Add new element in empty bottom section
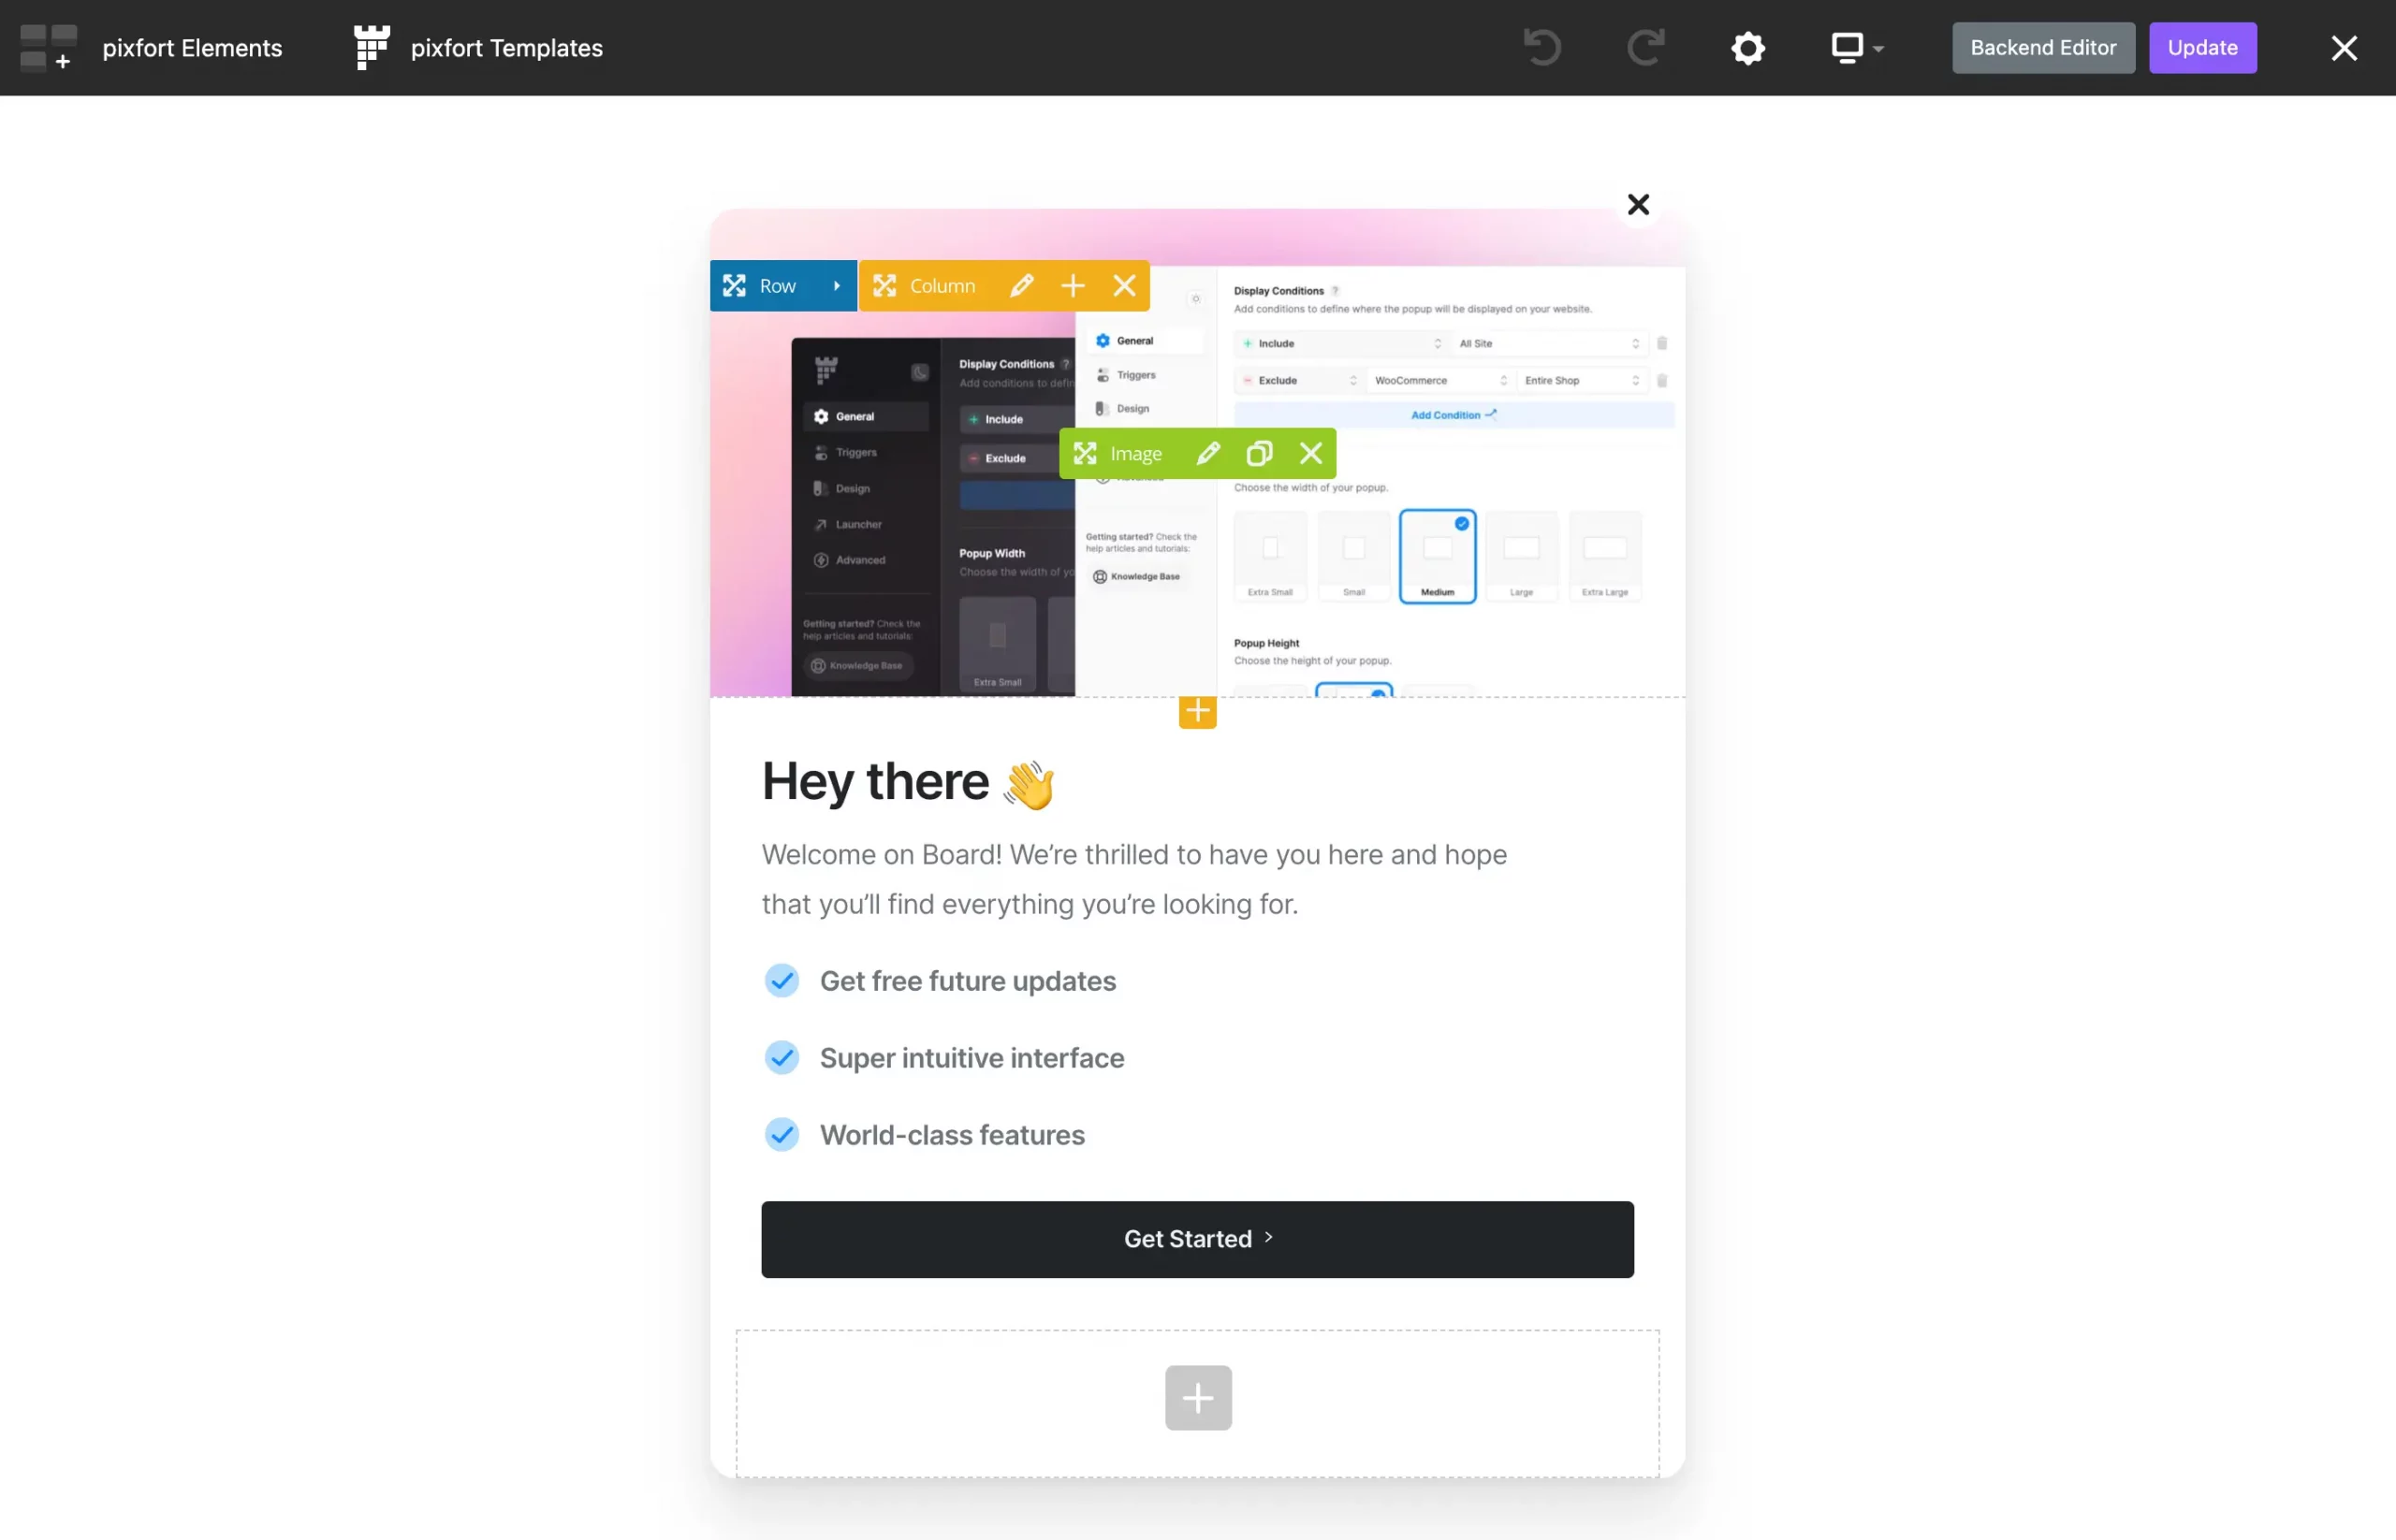This screenshot has width=2396, height=1540. click(x=1197, y=1397)
